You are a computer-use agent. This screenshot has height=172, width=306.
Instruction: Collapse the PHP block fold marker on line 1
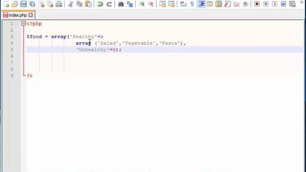(x=23, y=23)
